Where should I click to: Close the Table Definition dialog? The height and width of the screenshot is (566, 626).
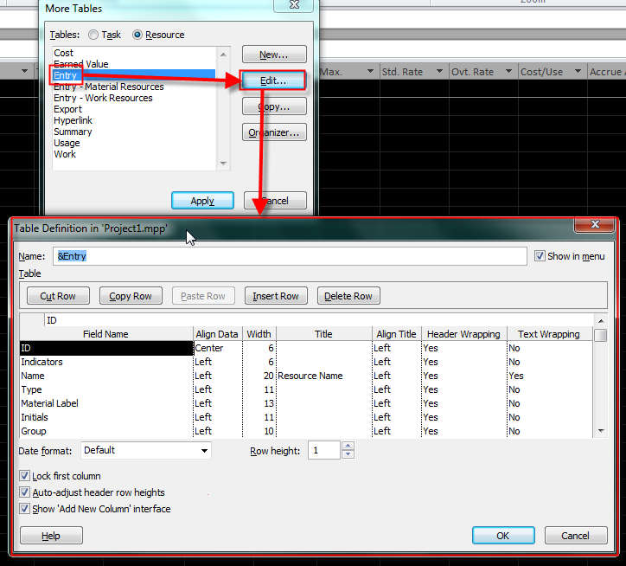595,226
